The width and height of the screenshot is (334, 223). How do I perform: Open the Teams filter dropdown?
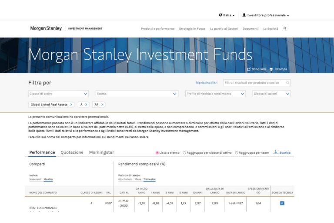coord(137,94)
